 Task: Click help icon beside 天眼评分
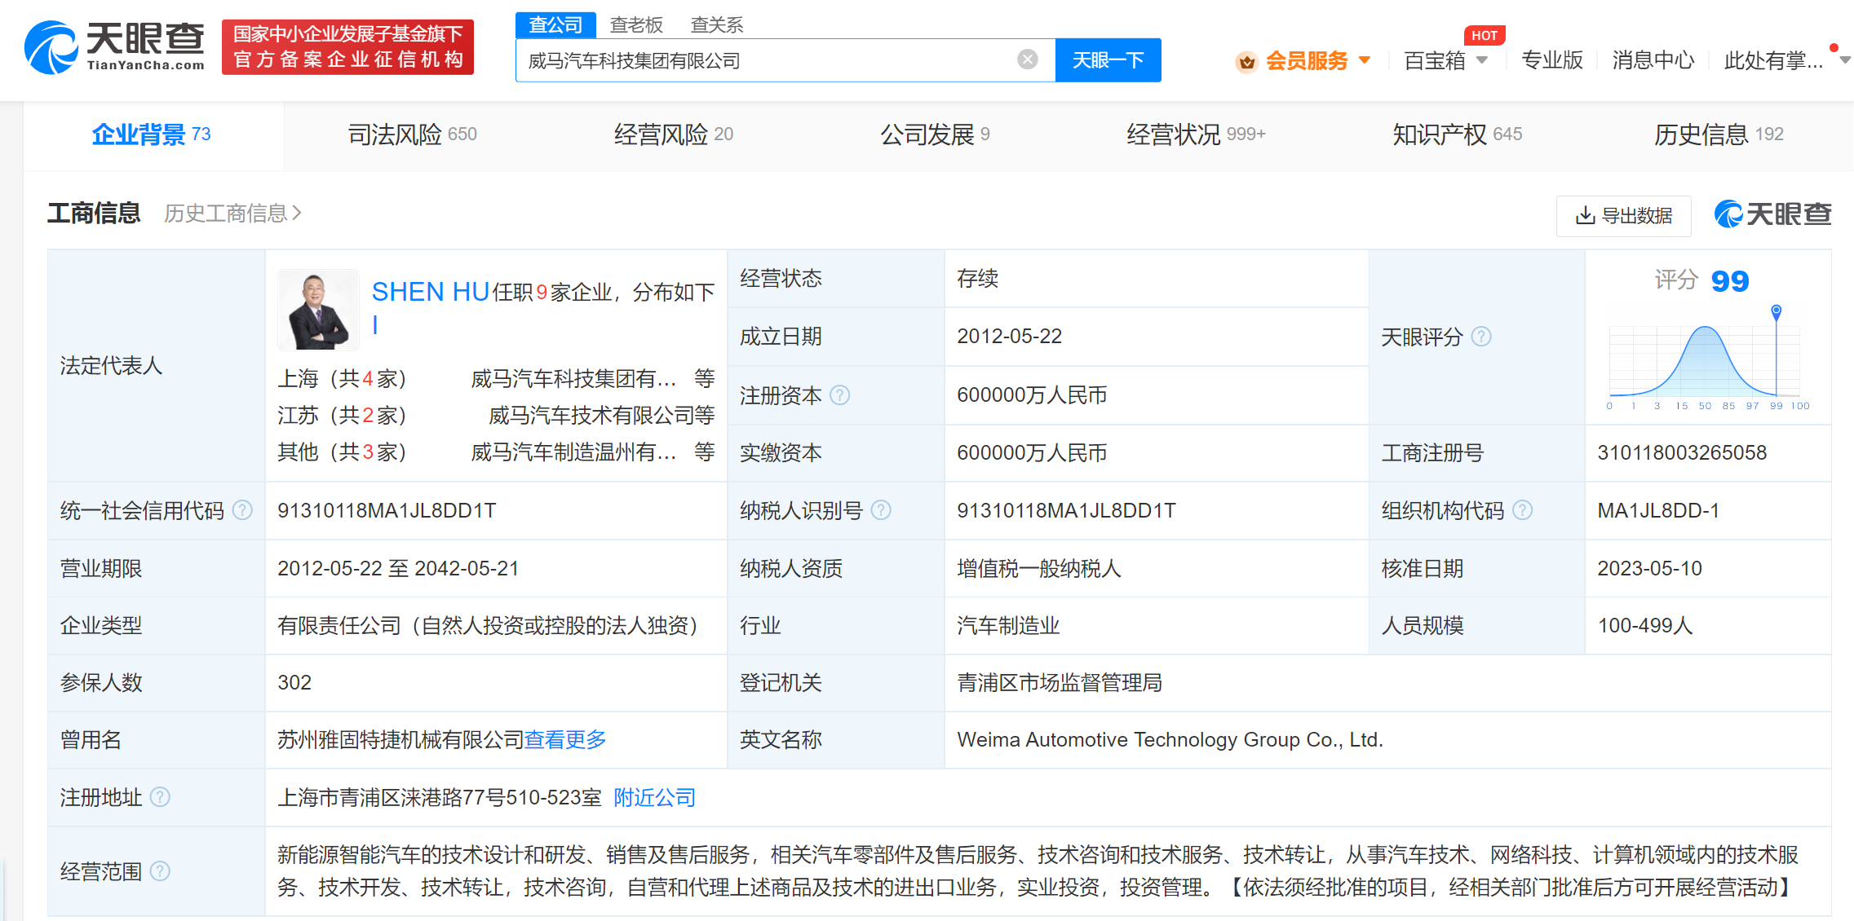(x=1481, y=337)
